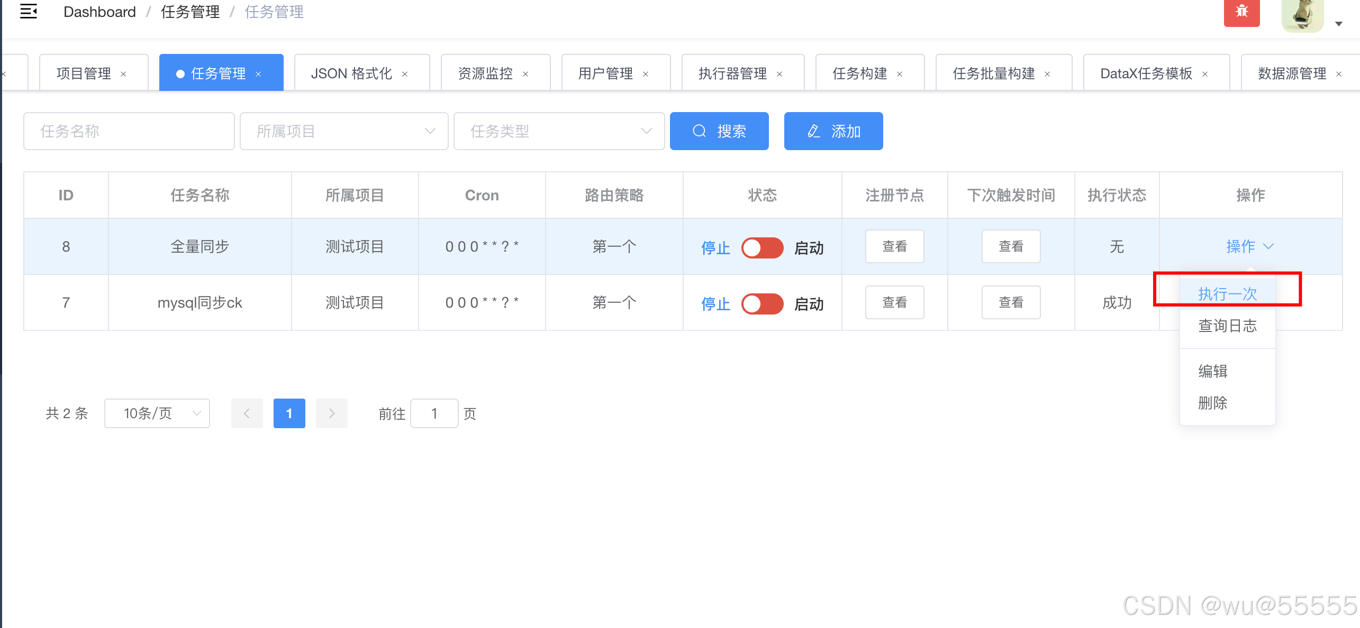
Task: Switch to the 任务构建 tab
Action: pyautogui.click(x=859, y=73)
